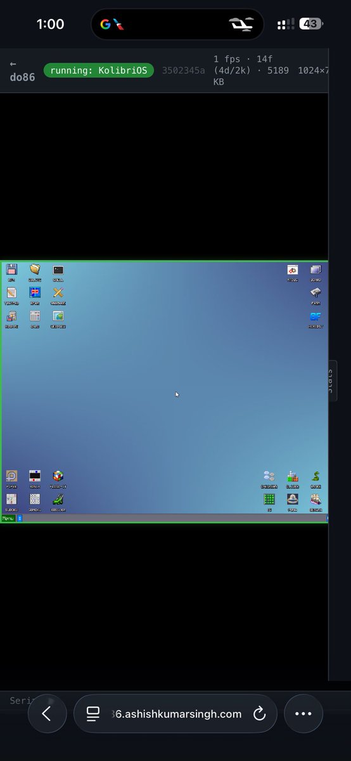The image size is (351, 761).
Task: Open the browser three-dots more menu
Action: (303, 713)
